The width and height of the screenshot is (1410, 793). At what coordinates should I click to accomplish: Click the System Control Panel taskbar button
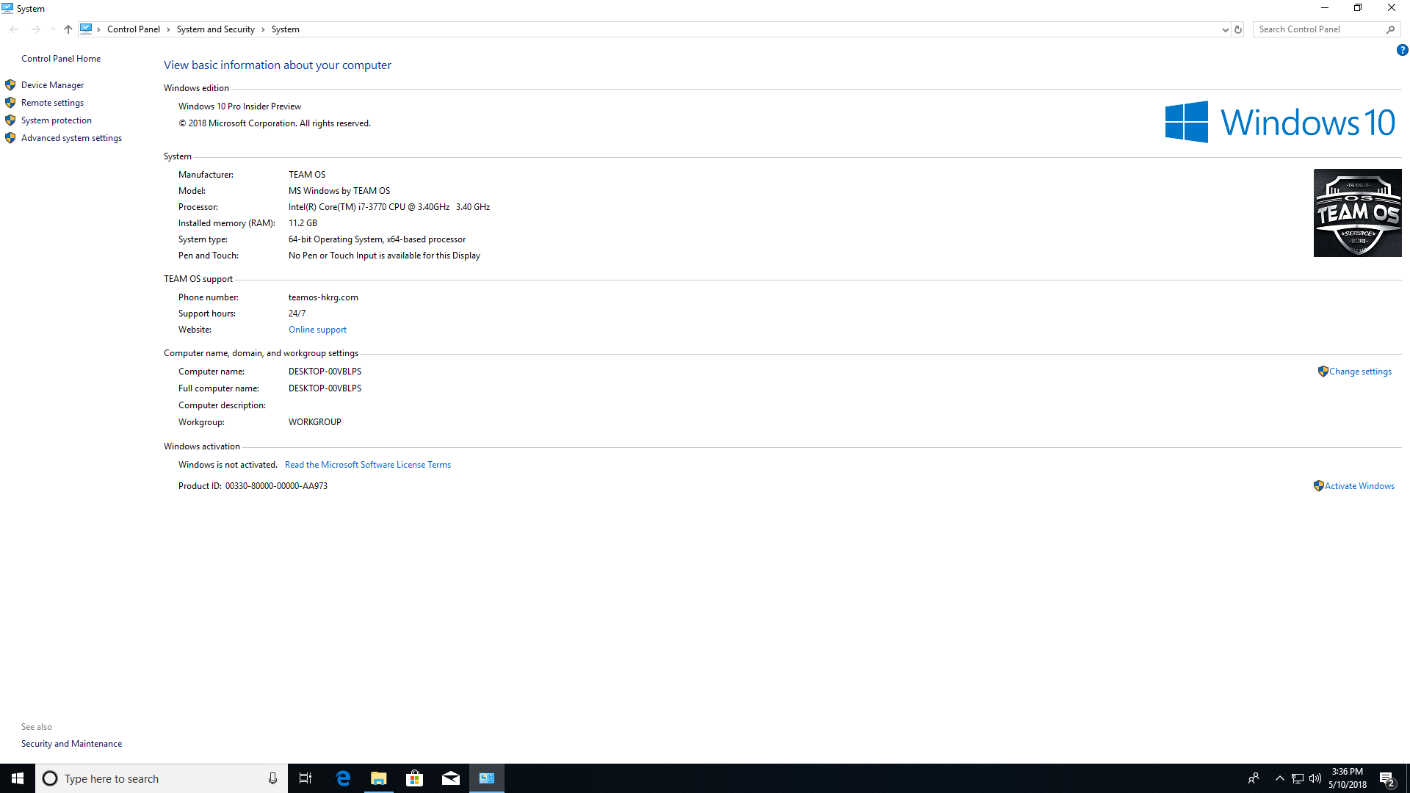pyautogui.click(x=486, y=778)
